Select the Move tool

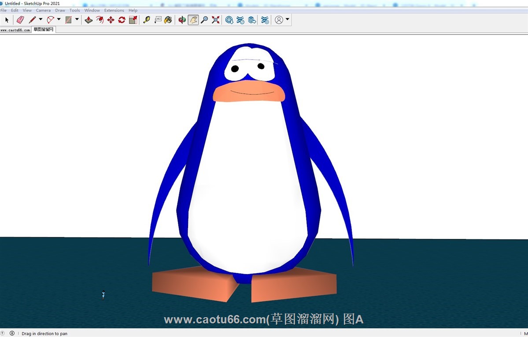(111, 20)
